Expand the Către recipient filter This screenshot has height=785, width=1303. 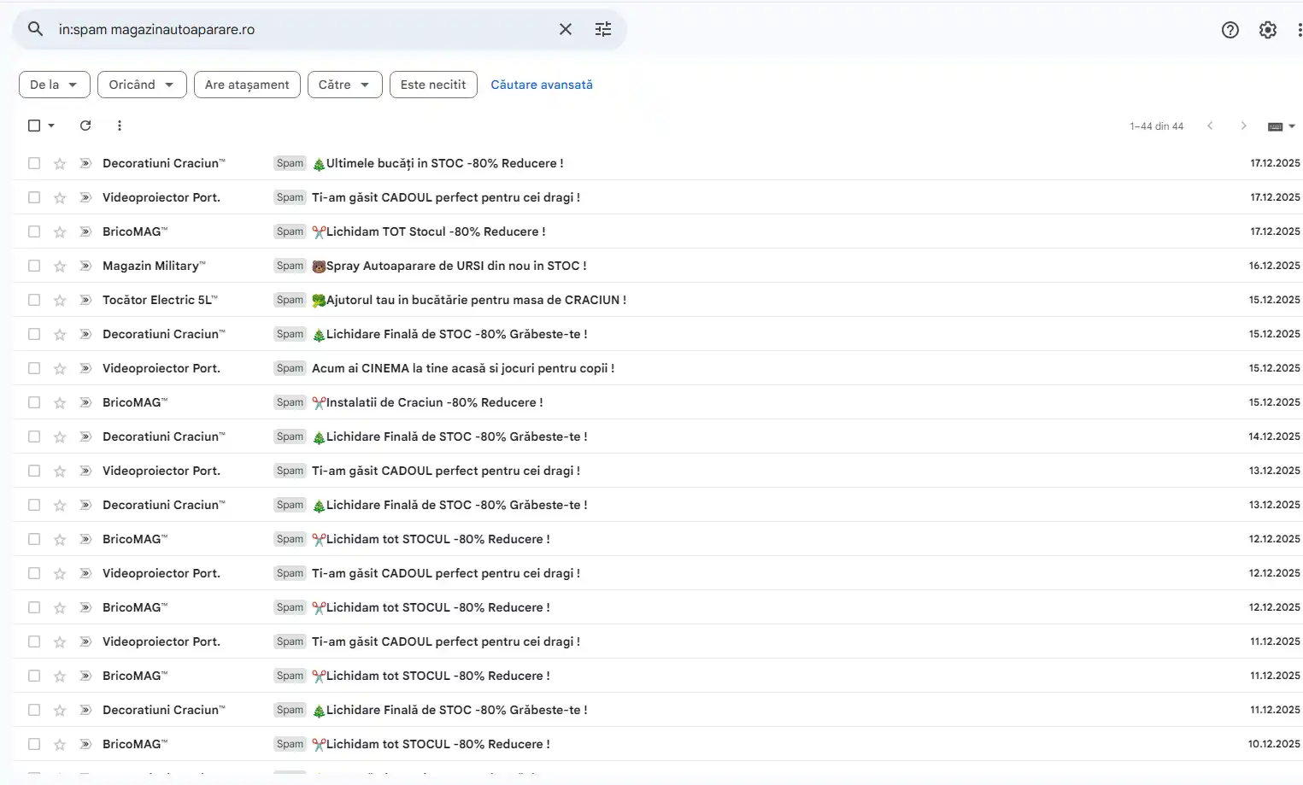(344, 85)
